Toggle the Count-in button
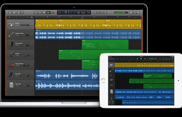This screenshot has width=182, height=117. [102, 13]
